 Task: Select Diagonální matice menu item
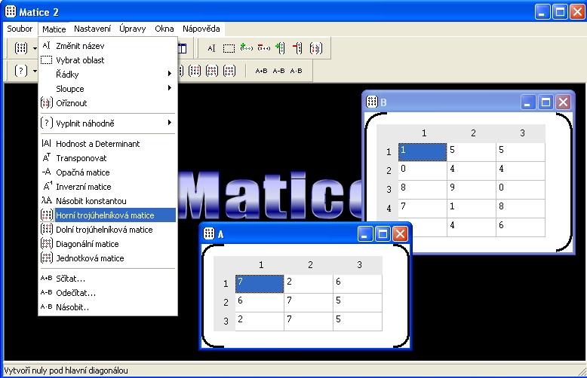coord(108,244)
